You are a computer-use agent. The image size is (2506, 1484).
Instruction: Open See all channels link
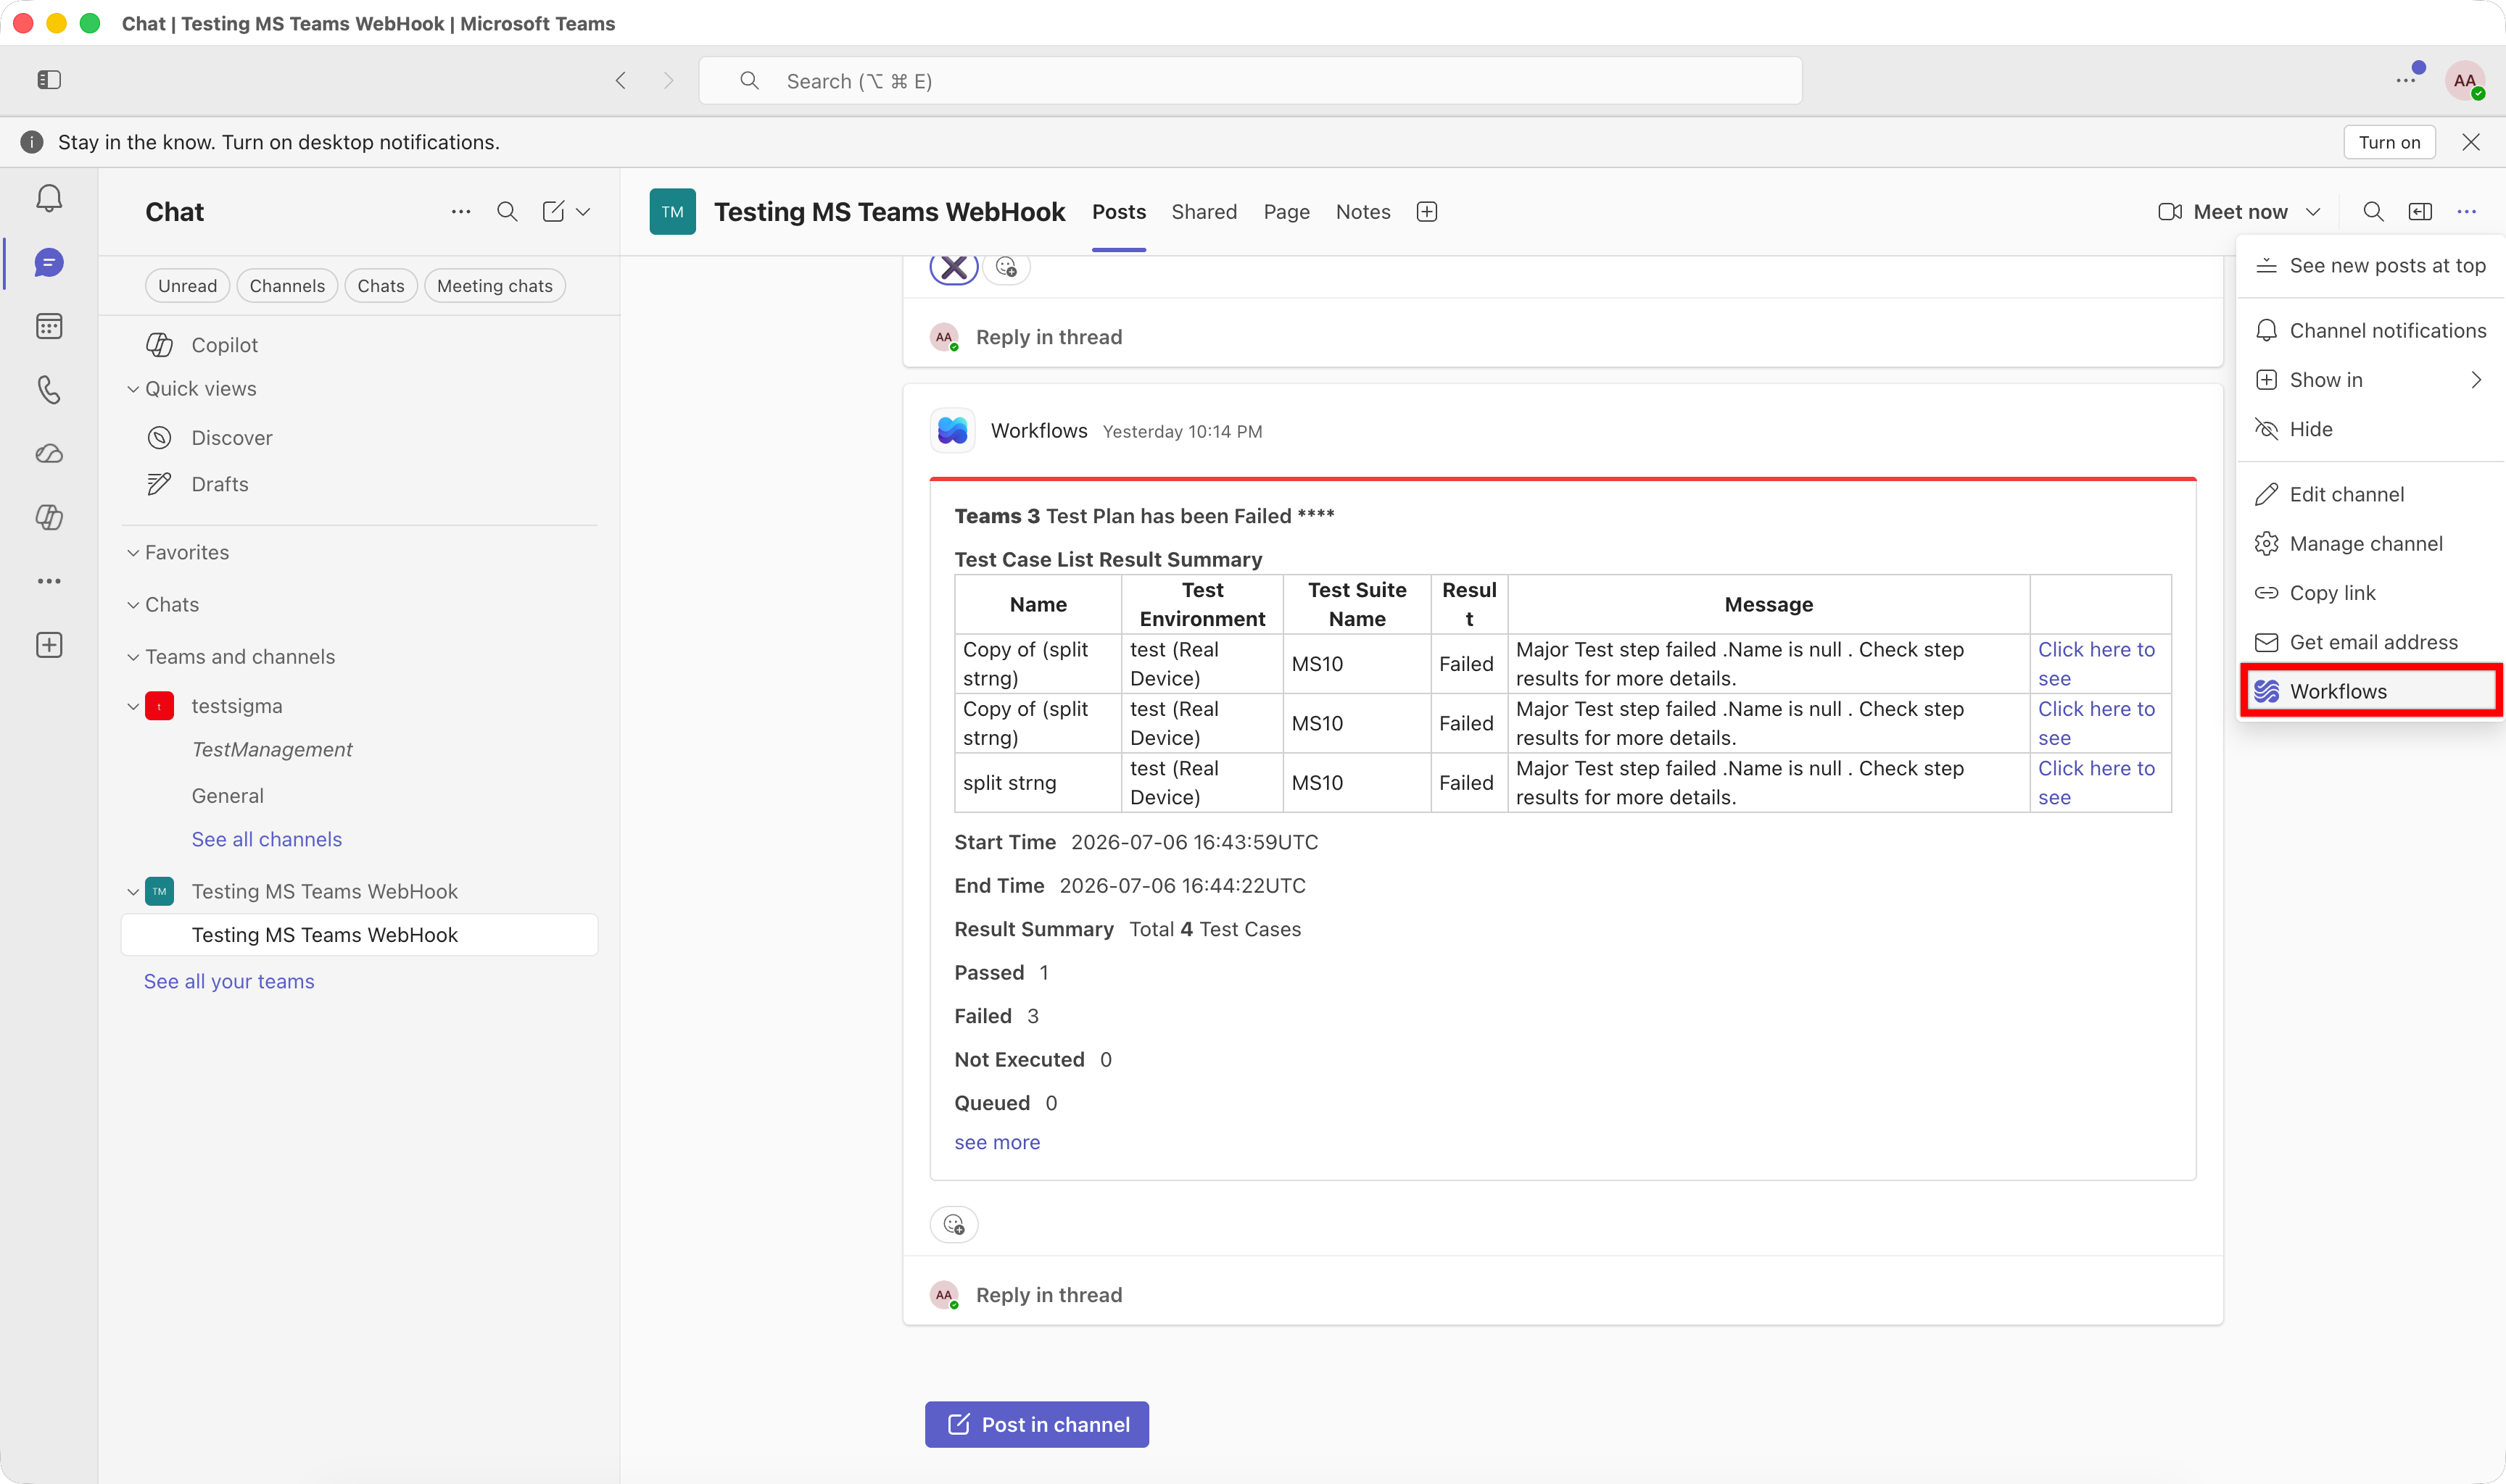click(266, 839)
